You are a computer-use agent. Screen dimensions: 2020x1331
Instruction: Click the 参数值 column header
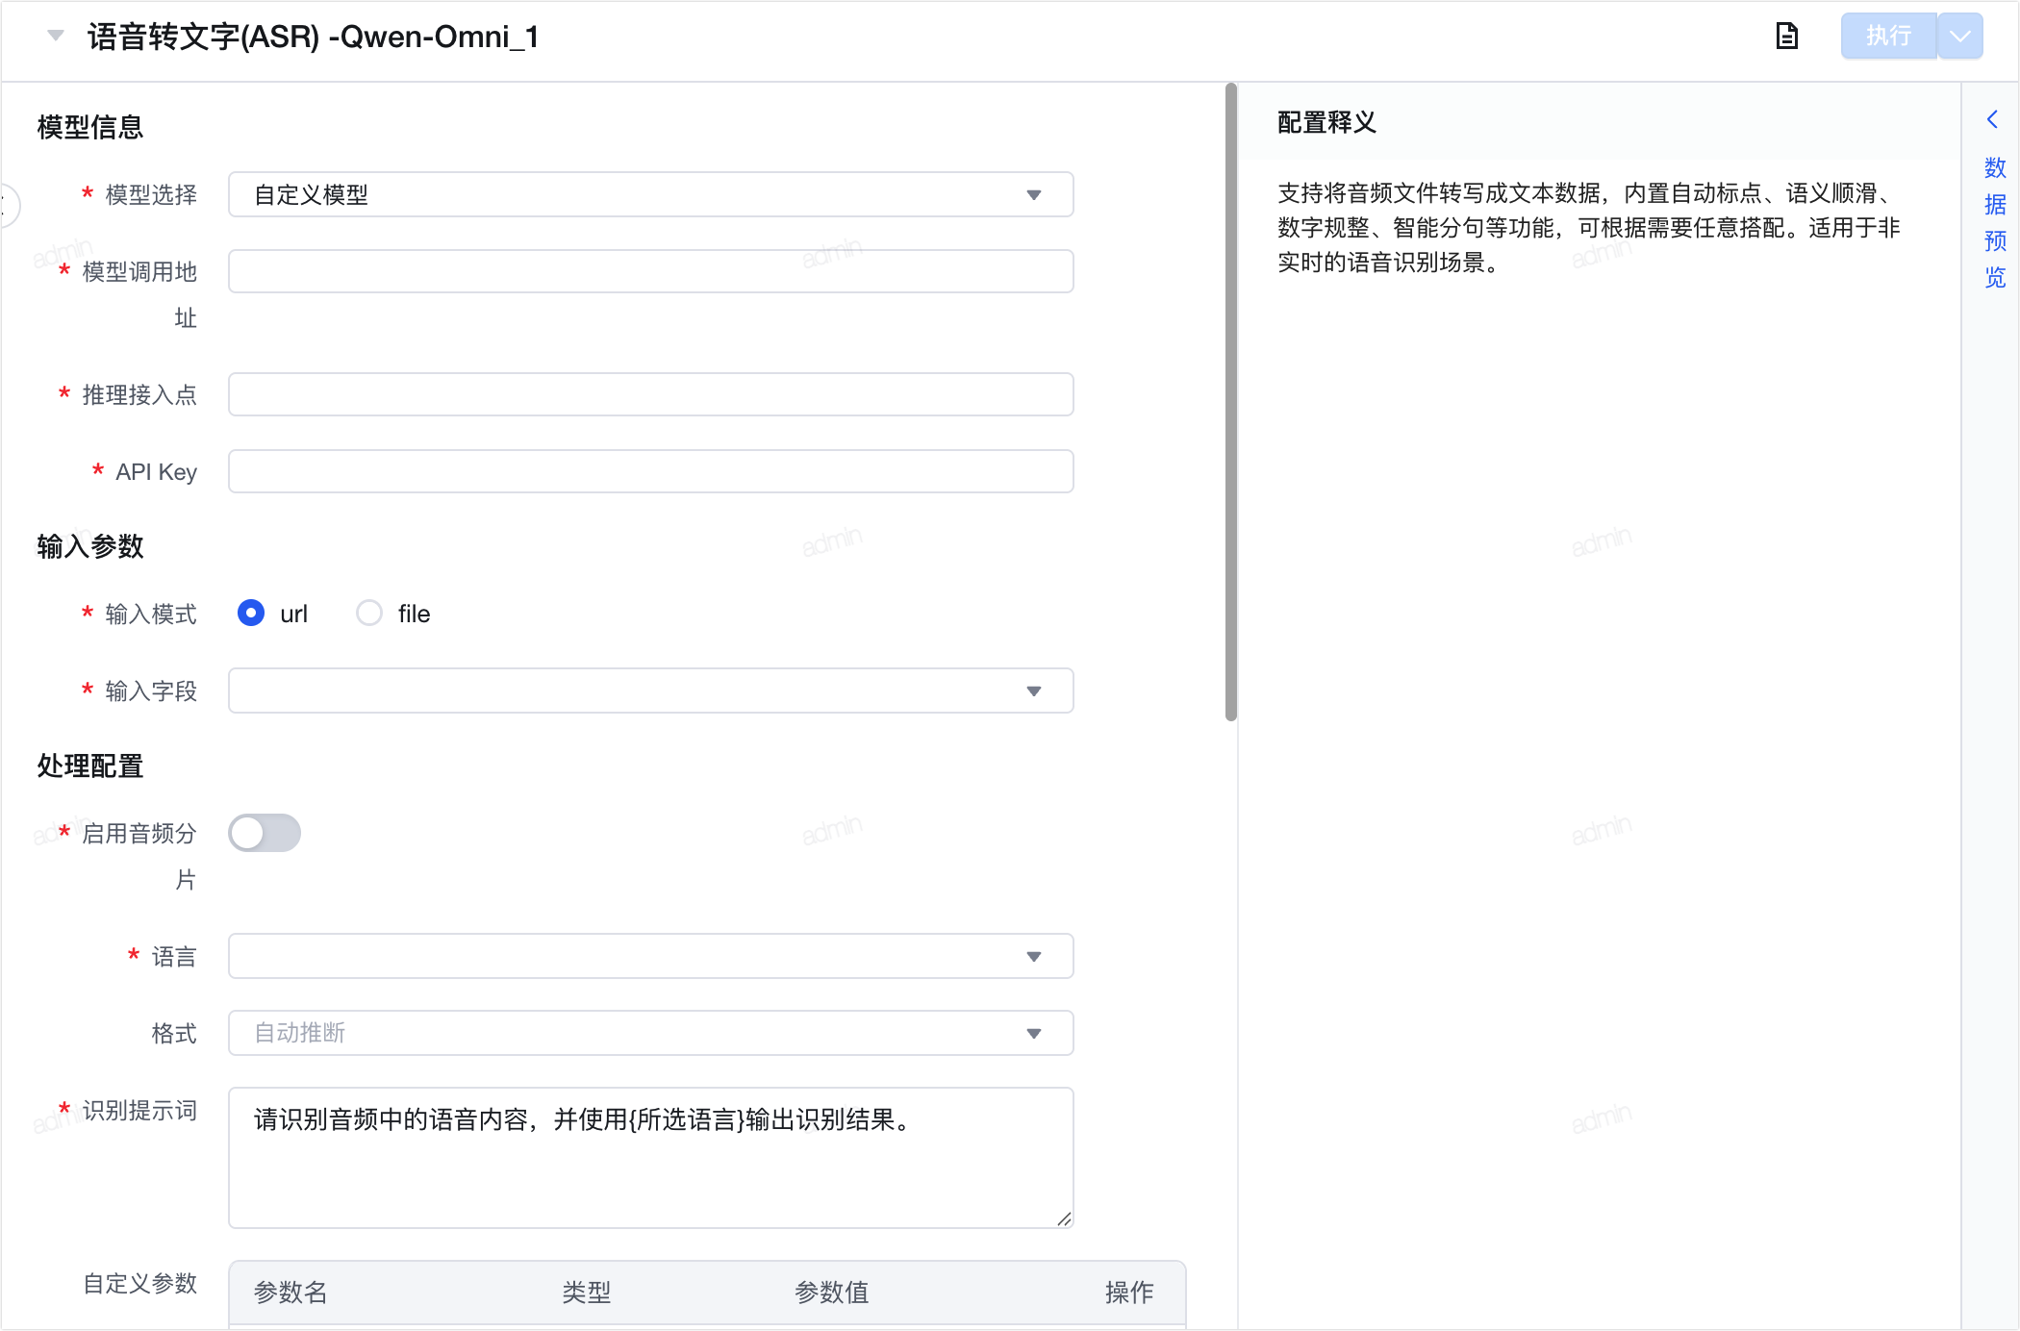point(831,1292)
